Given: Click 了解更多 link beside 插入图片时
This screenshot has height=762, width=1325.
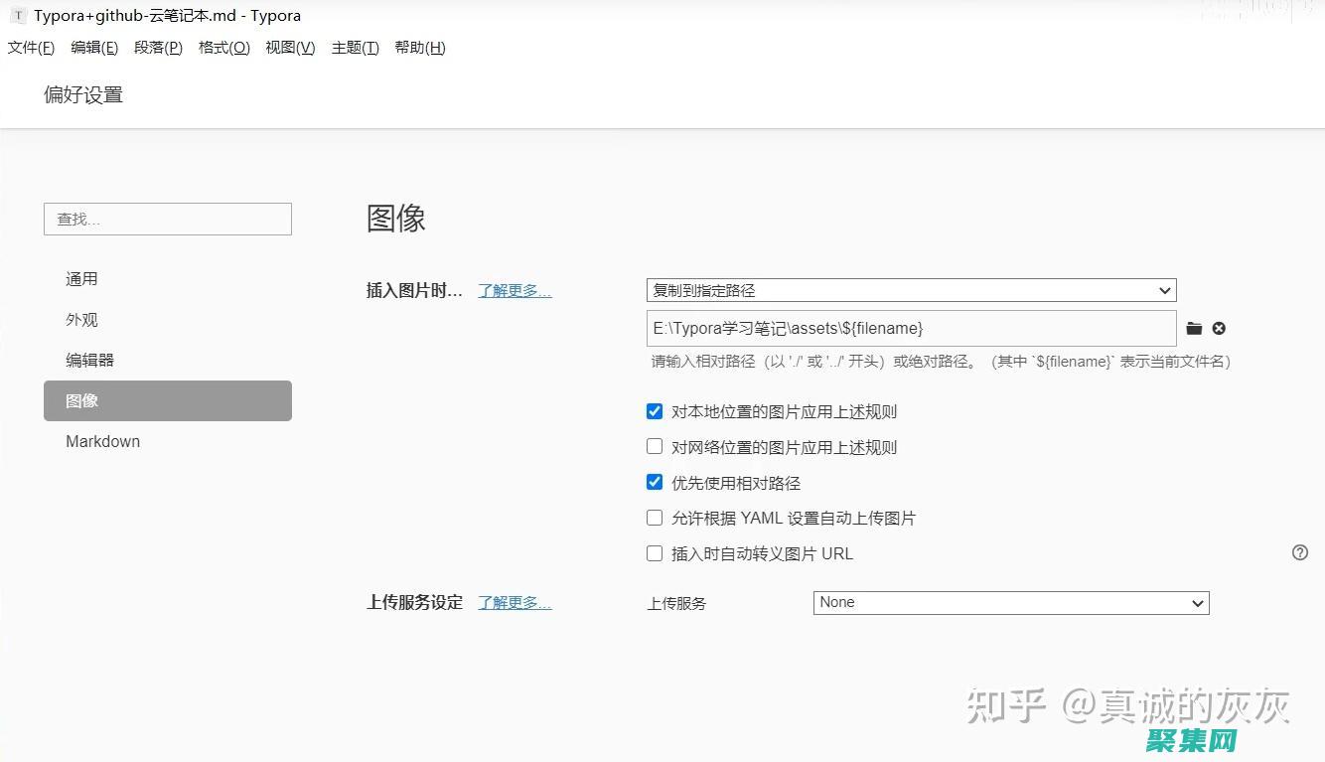Looking at the screenshot, I should pyautogui.click(x=514, y=291).
